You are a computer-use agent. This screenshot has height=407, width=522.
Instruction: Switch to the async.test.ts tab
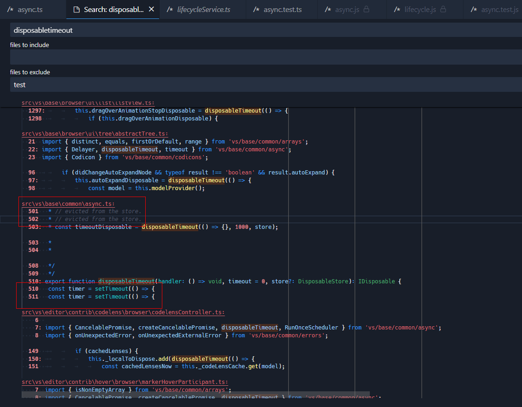(x=282, y=10)
